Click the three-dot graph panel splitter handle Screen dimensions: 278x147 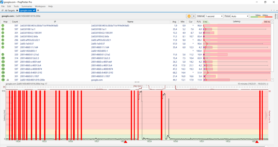[137, 82]
